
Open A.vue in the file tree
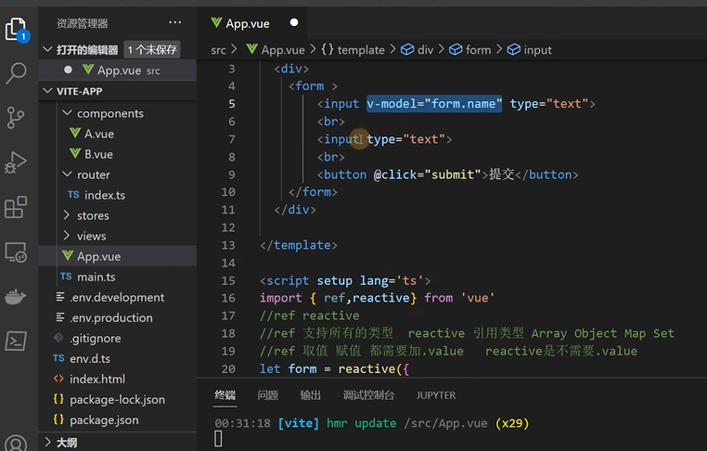pos(99,134)
